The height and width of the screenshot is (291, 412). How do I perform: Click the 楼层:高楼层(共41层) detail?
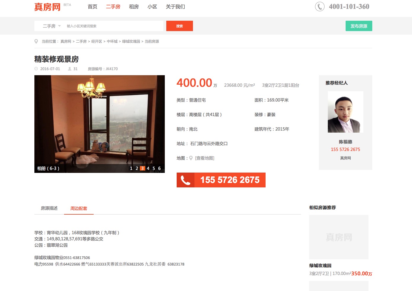(199, 115)
